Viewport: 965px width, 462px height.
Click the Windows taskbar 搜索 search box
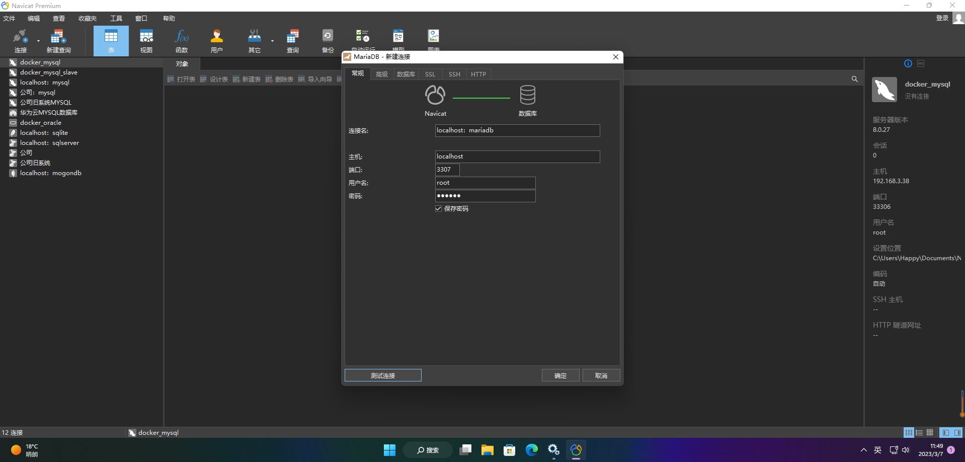428,450
